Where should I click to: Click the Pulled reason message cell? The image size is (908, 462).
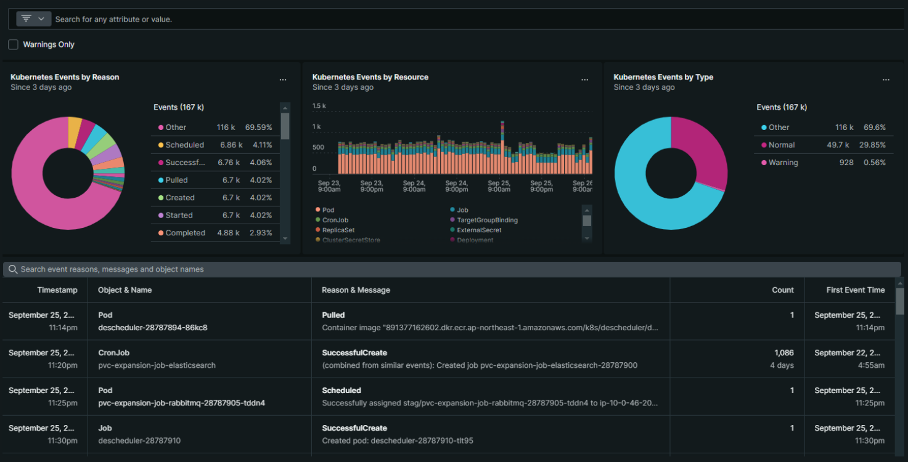(491, 321)
